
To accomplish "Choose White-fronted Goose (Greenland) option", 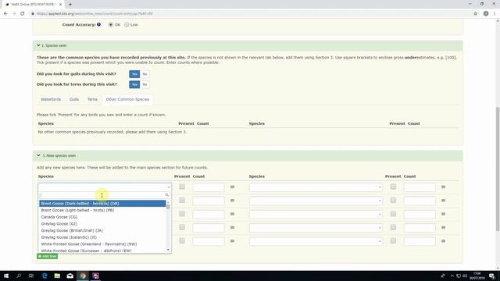I will click(x=102, y=244).
